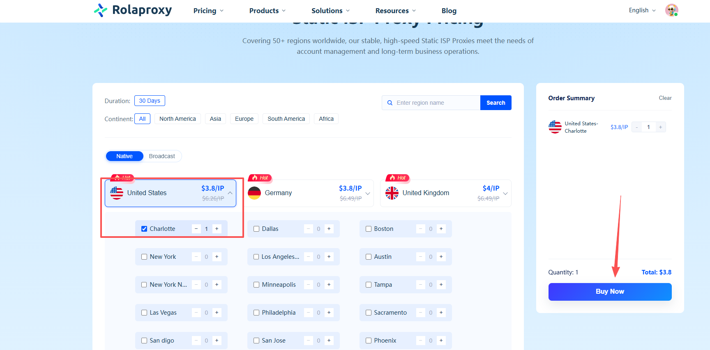Check the Los Angeles checkbox

click(256, 257)
